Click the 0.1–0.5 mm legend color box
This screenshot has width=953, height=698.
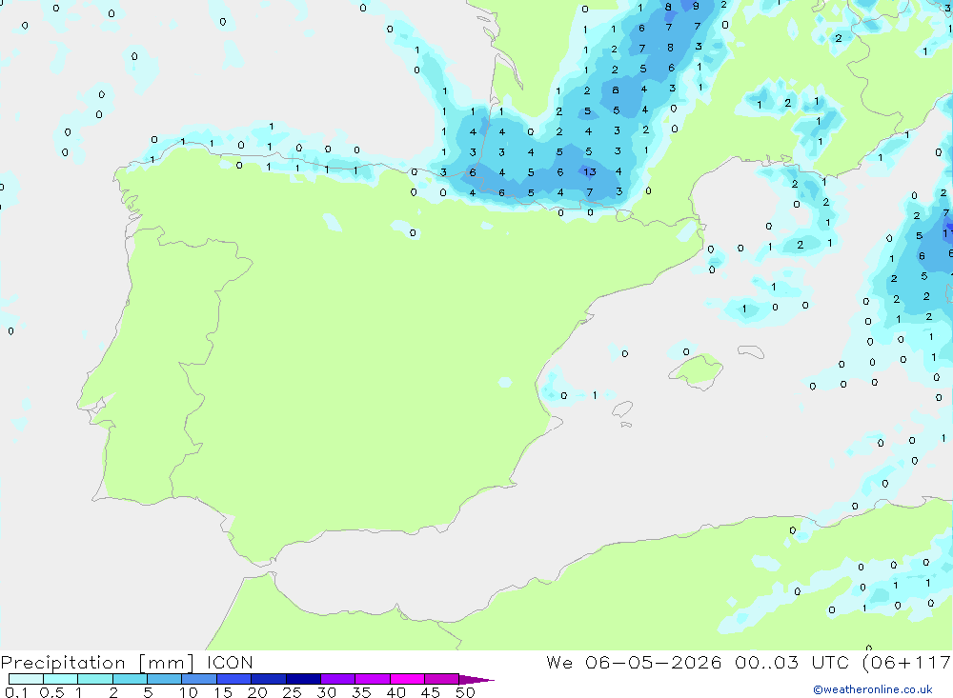26,679
